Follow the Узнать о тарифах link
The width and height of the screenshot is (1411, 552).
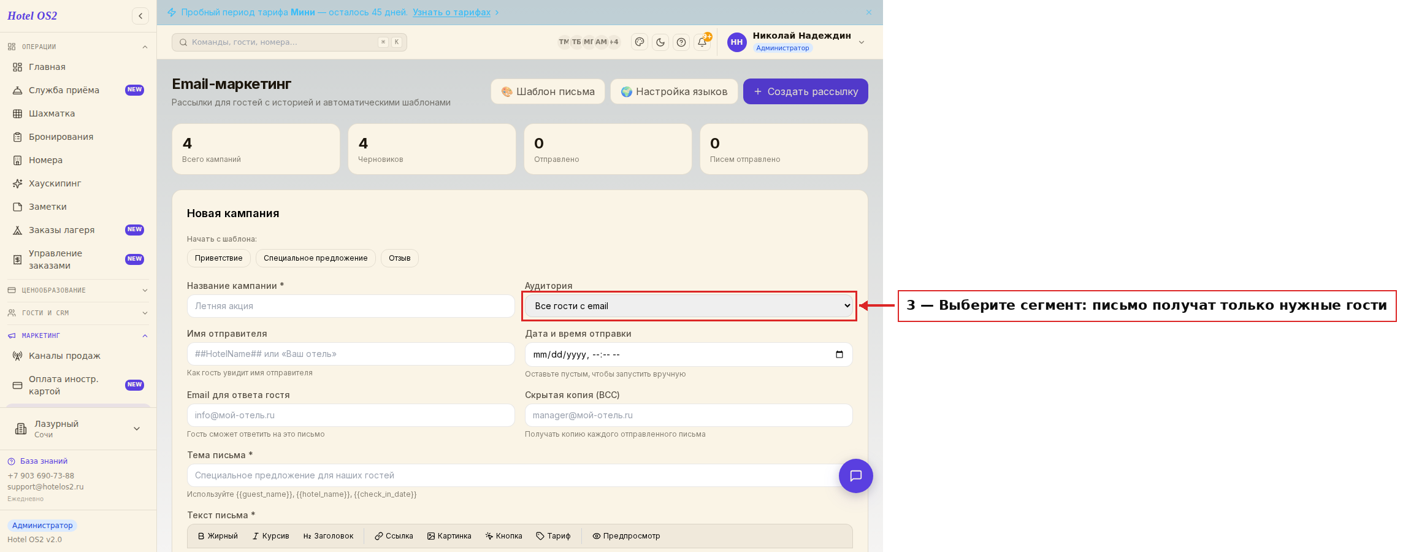coord(451,12)
